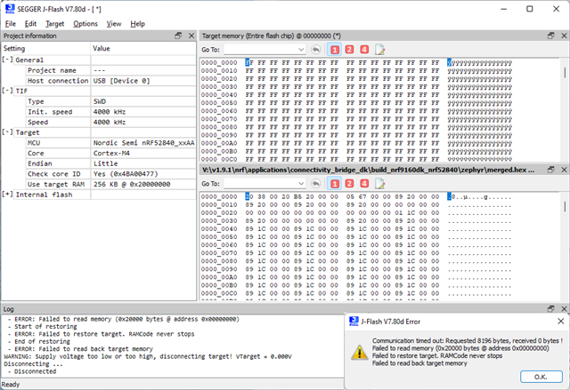This screenshot has width=570, height=390.
Task: Select 2-byte view in Target memory toolbar
Action: (x=349, y=50)
